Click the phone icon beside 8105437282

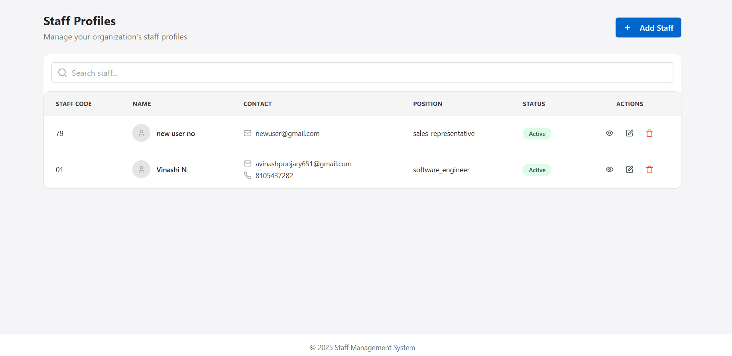point(248,175)
